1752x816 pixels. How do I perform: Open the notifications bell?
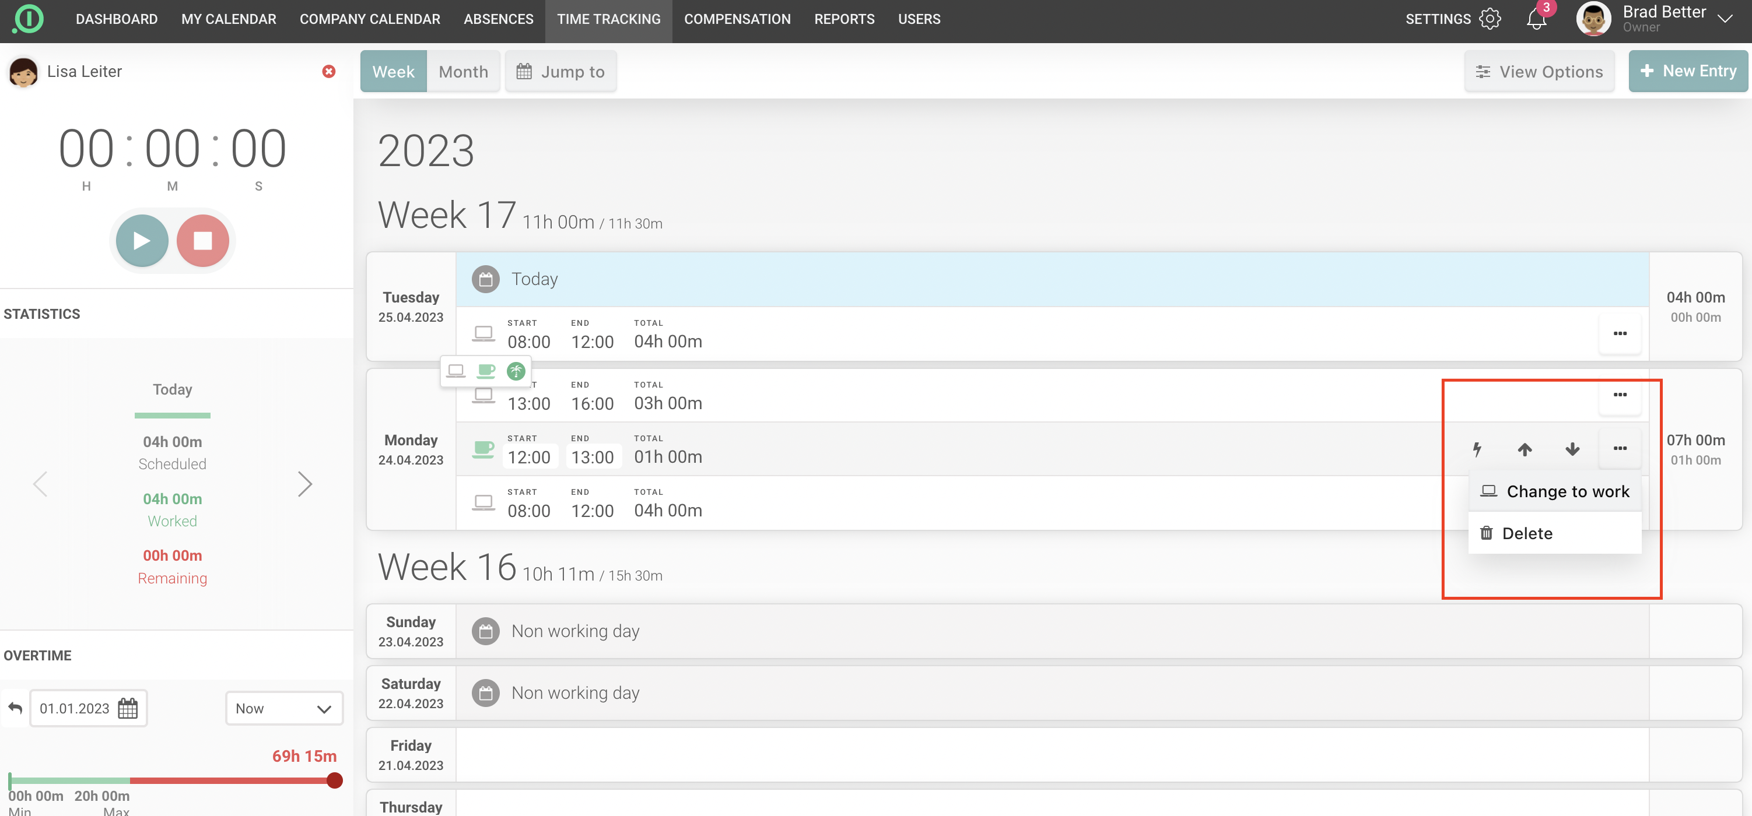coord(1536,19)
